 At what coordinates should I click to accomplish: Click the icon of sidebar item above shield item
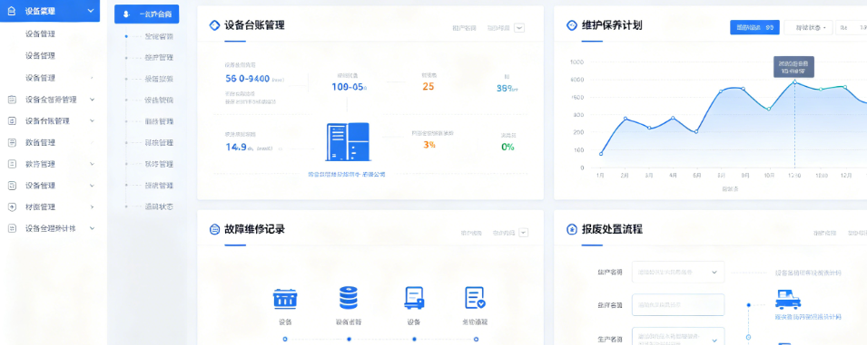point(12,185)
